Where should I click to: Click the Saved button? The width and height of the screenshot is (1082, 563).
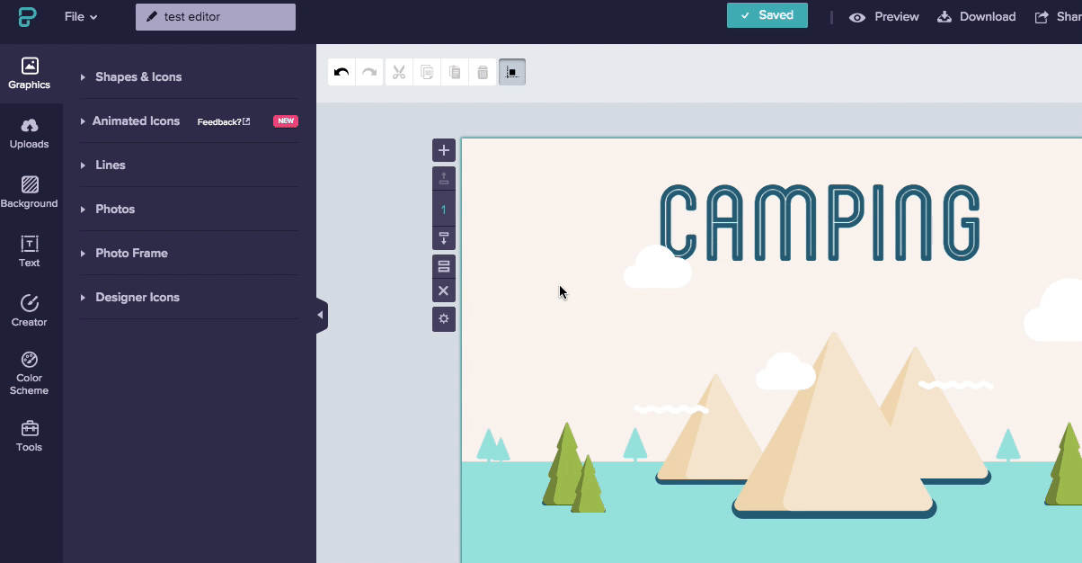click(x=767, y=15)
